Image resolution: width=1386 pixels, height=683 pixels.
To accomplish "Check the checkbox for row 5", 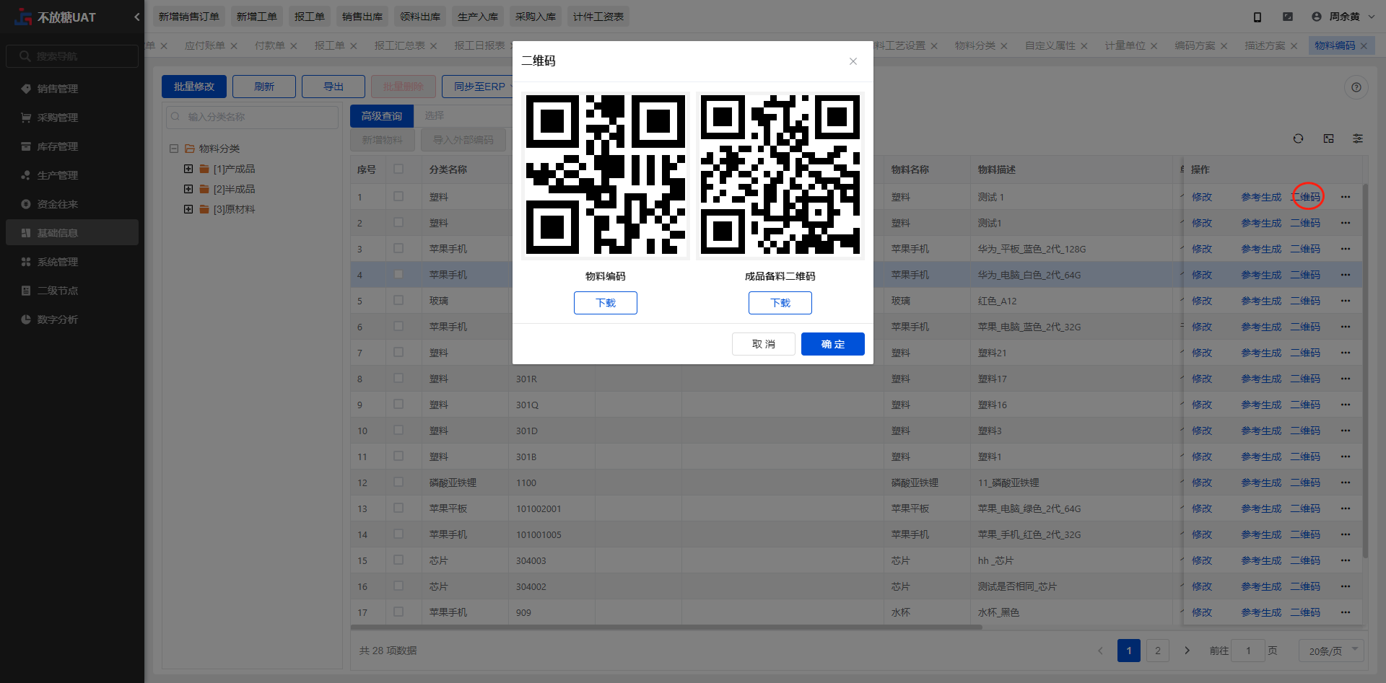I will pos(398,300).
